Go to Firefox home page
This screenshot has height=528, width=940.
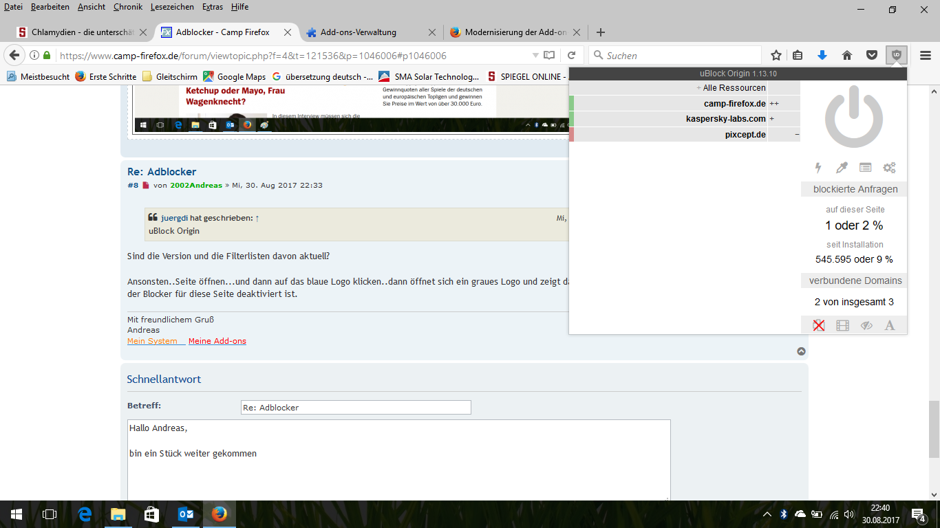pyautogui.click(x=847, y=55)
